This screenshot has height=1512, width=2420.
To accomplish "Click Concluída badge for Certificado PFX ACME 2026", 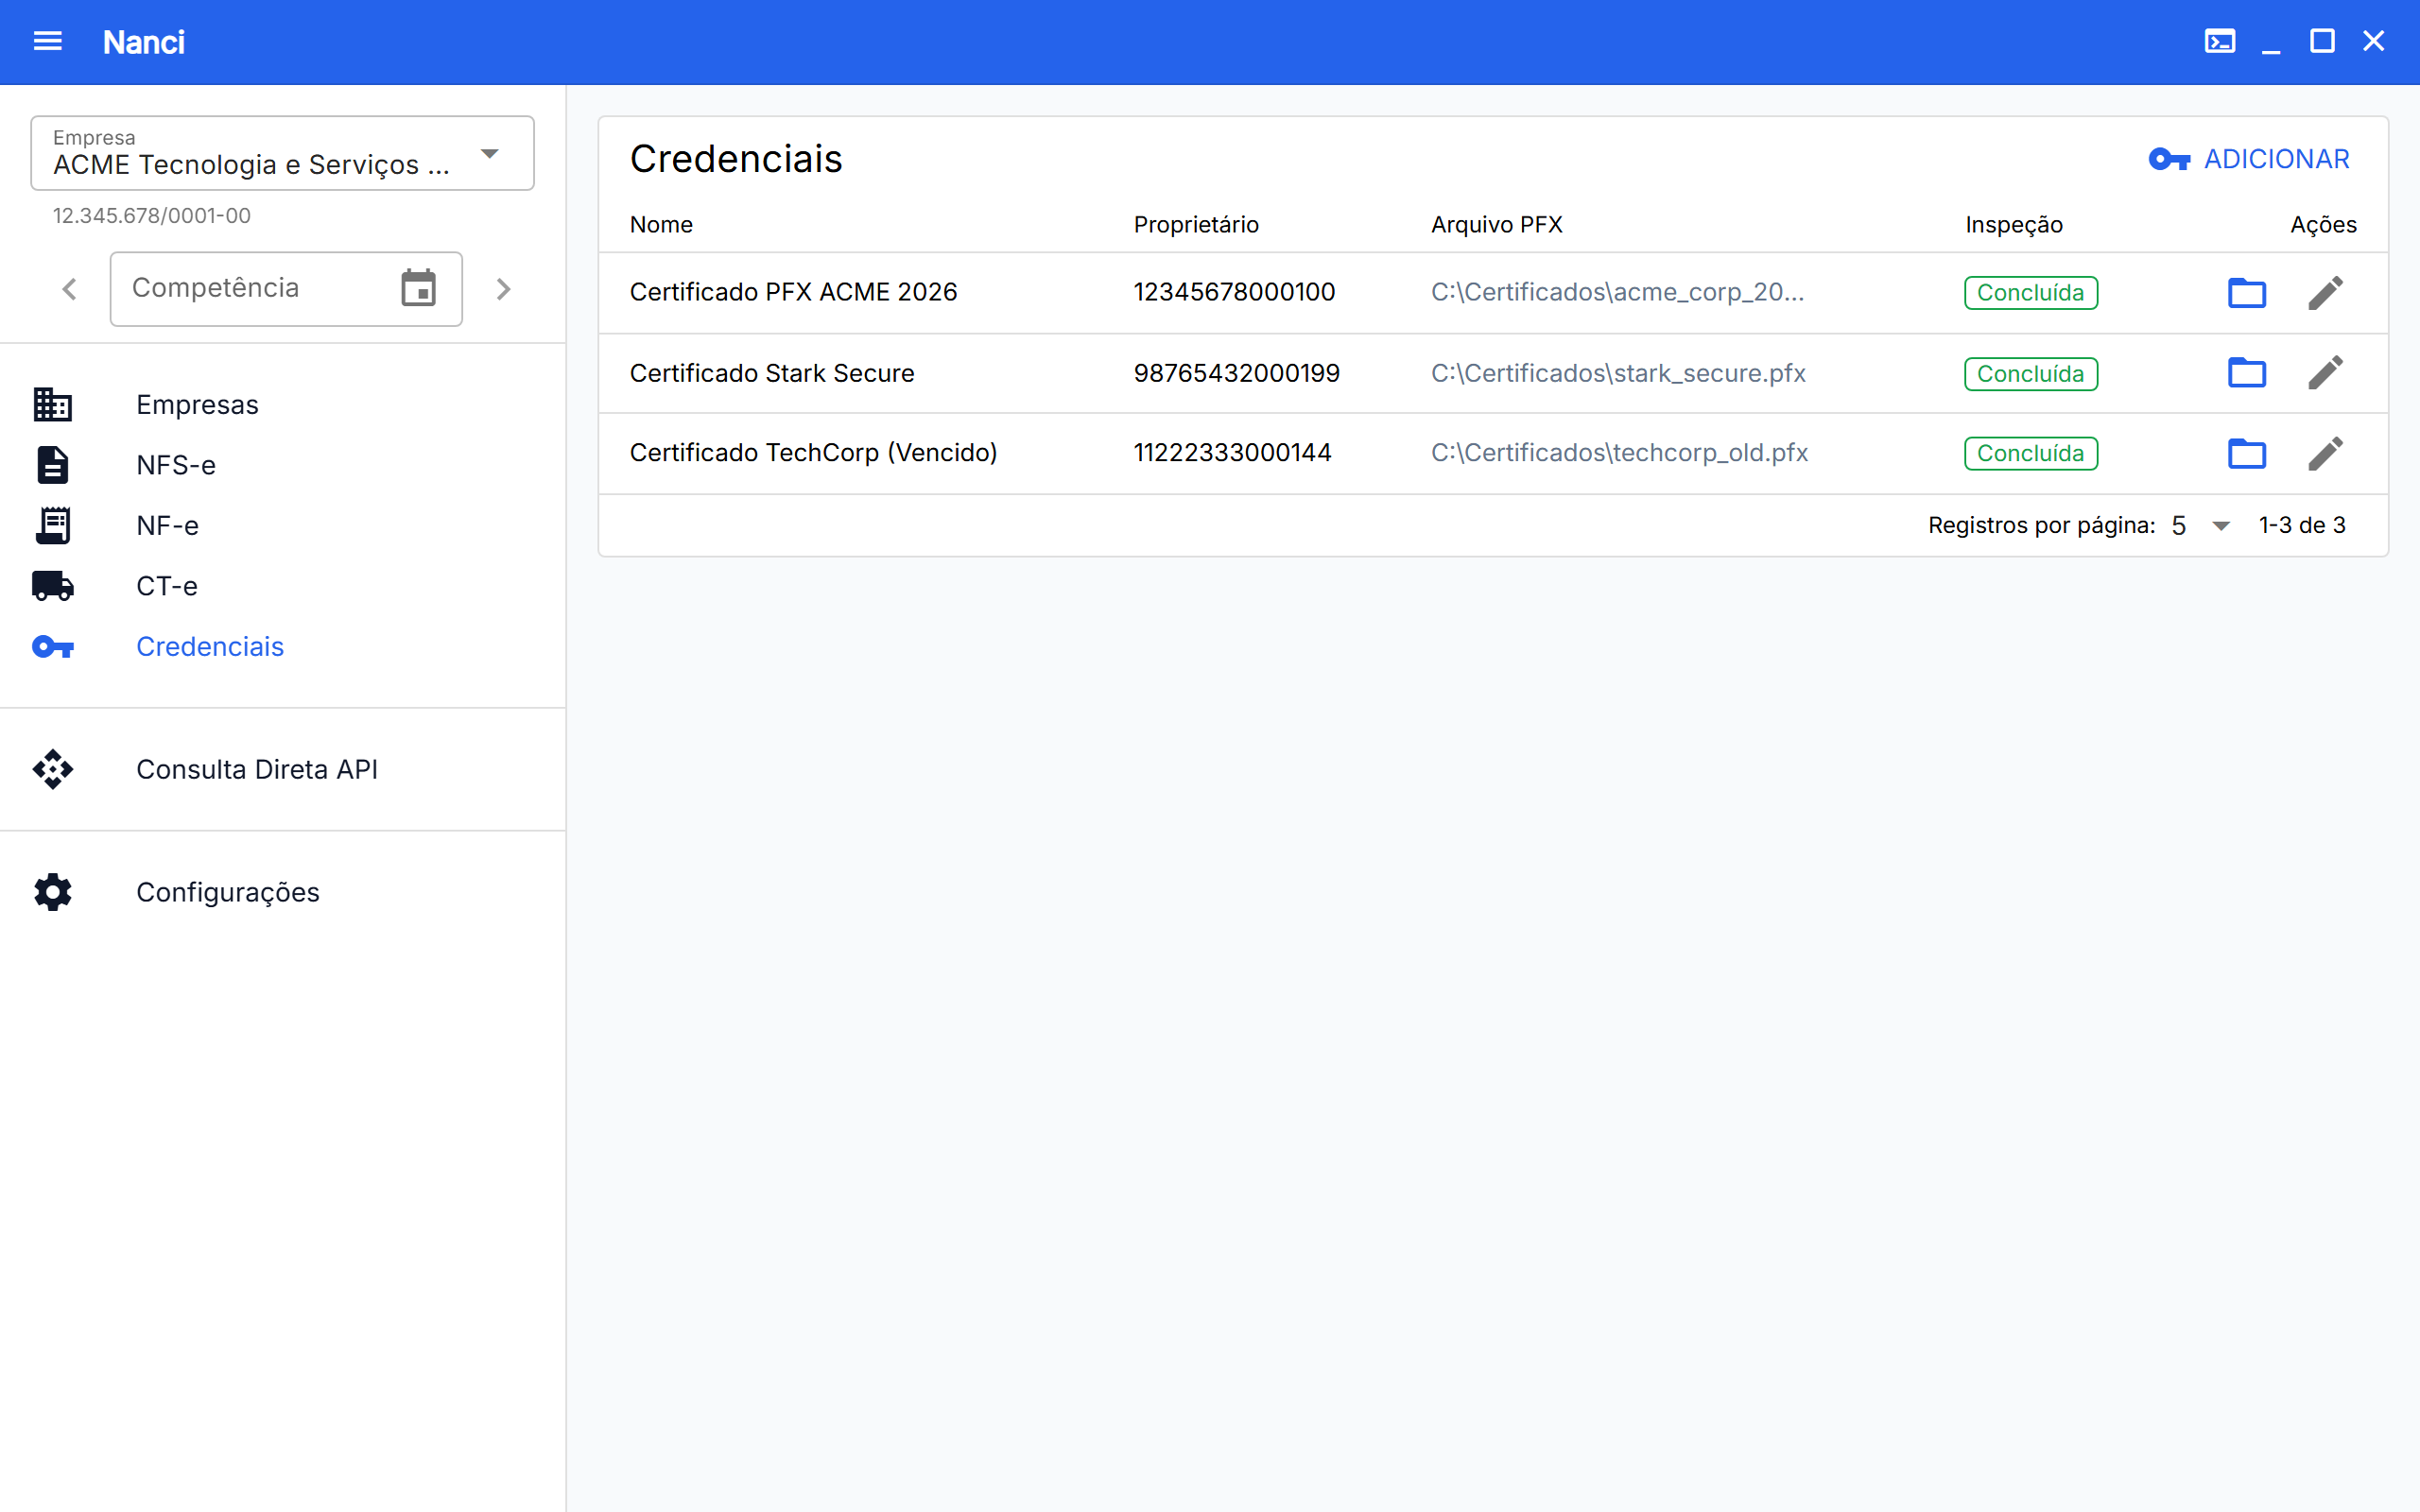I will tap(2030, 293).
